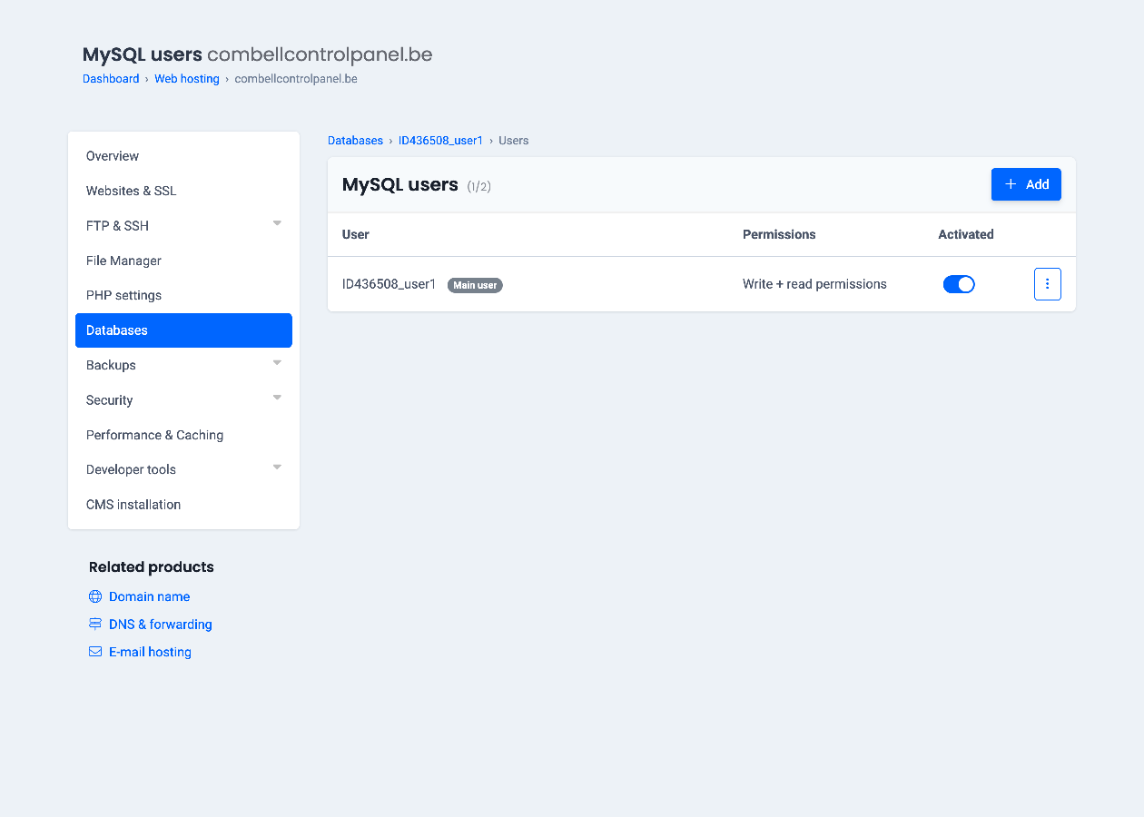The image size is (1144, 817).
Task: Follow the Web hosting breadcrumb link
Action: [187, 79]
